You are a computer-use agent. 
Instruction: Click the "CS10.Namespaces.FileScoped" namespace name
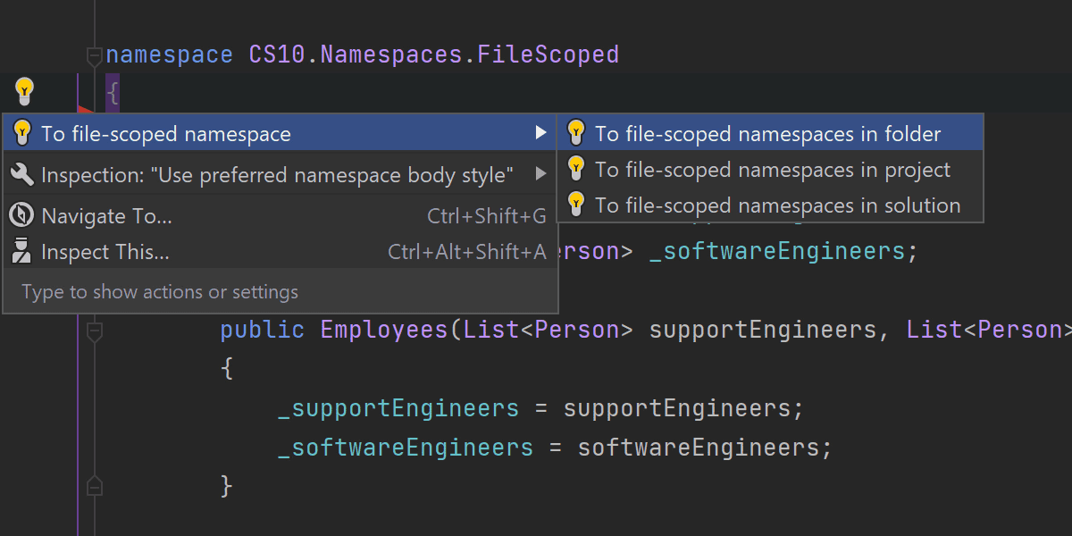434,54
